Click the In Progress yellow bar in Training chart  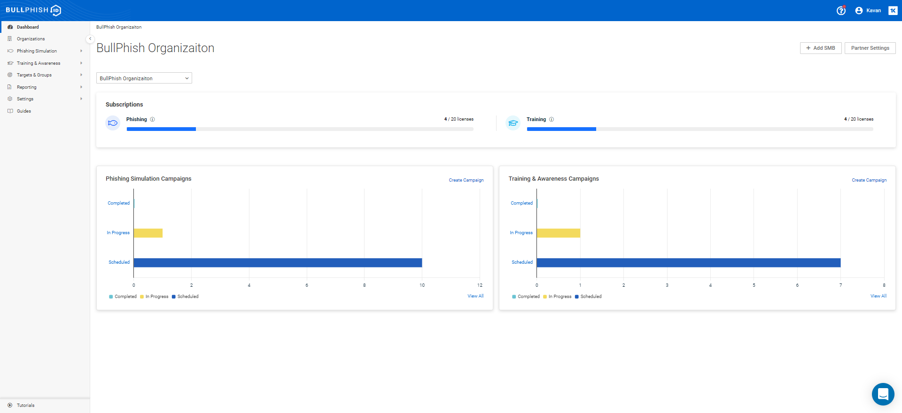559,233
